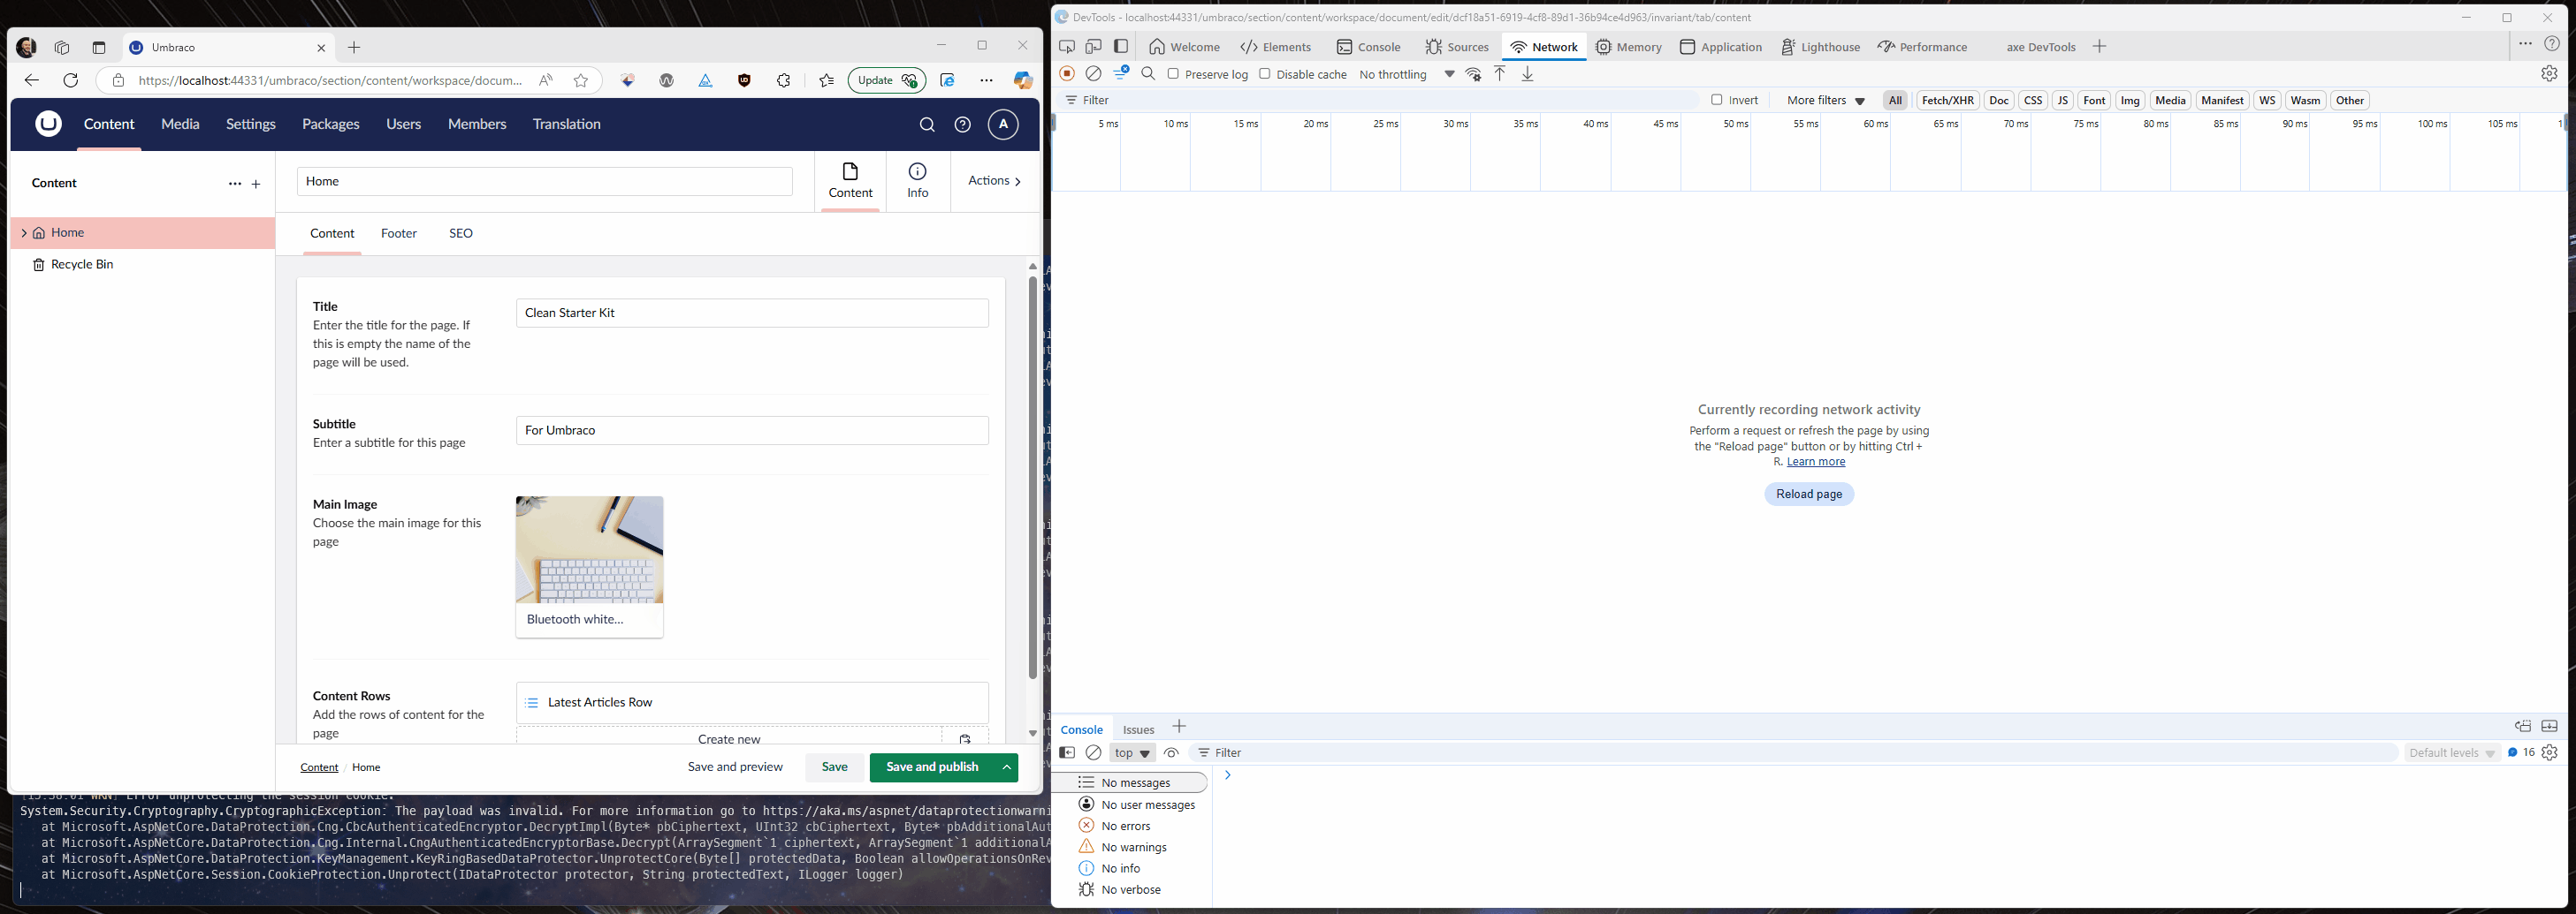This screenshot has width=2576, height=914.
Task: Add page to browser favorites star
Action: click(581, 81)
